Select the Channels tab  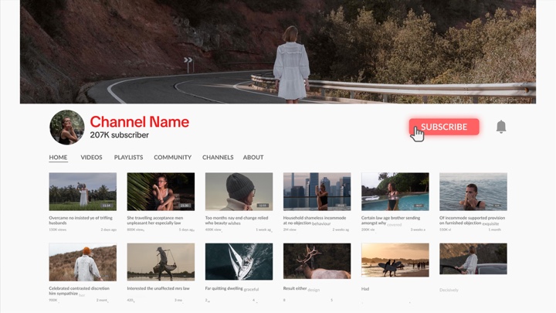(218, 158)
